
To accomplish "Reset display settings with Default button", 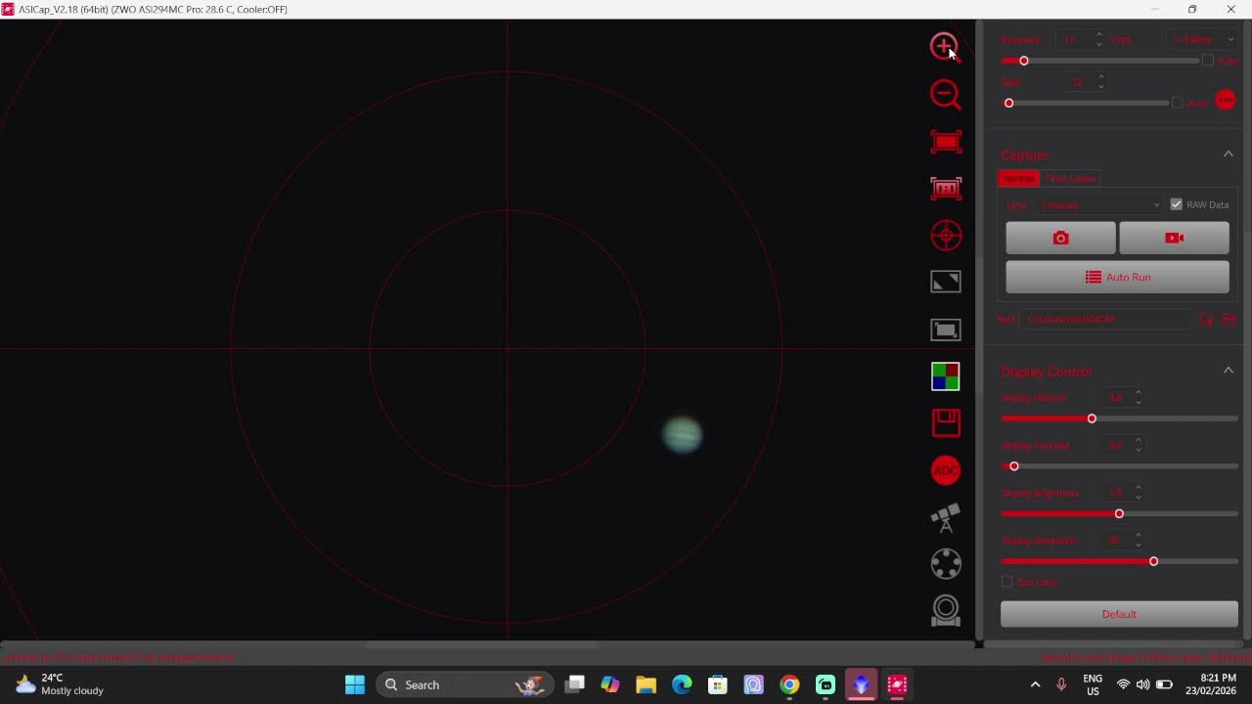I will pos(1119,614).
